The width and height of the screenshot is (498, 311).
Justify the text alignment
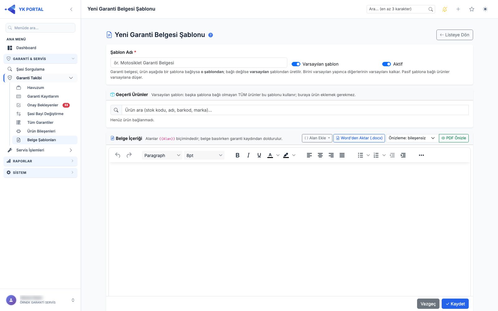pyautogui.click(x=342, y=155)
